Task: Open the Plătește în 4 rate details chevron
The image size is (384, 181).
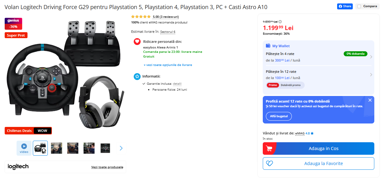Action: 371,57
